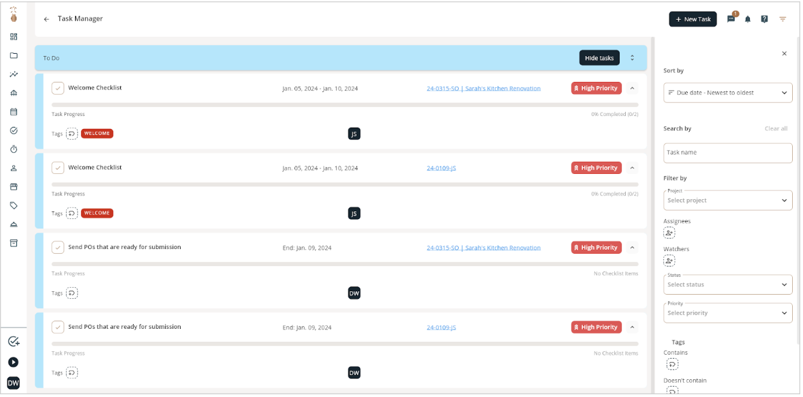Open the help question mark icon
The image size is (803, 397).
(764, 19)
